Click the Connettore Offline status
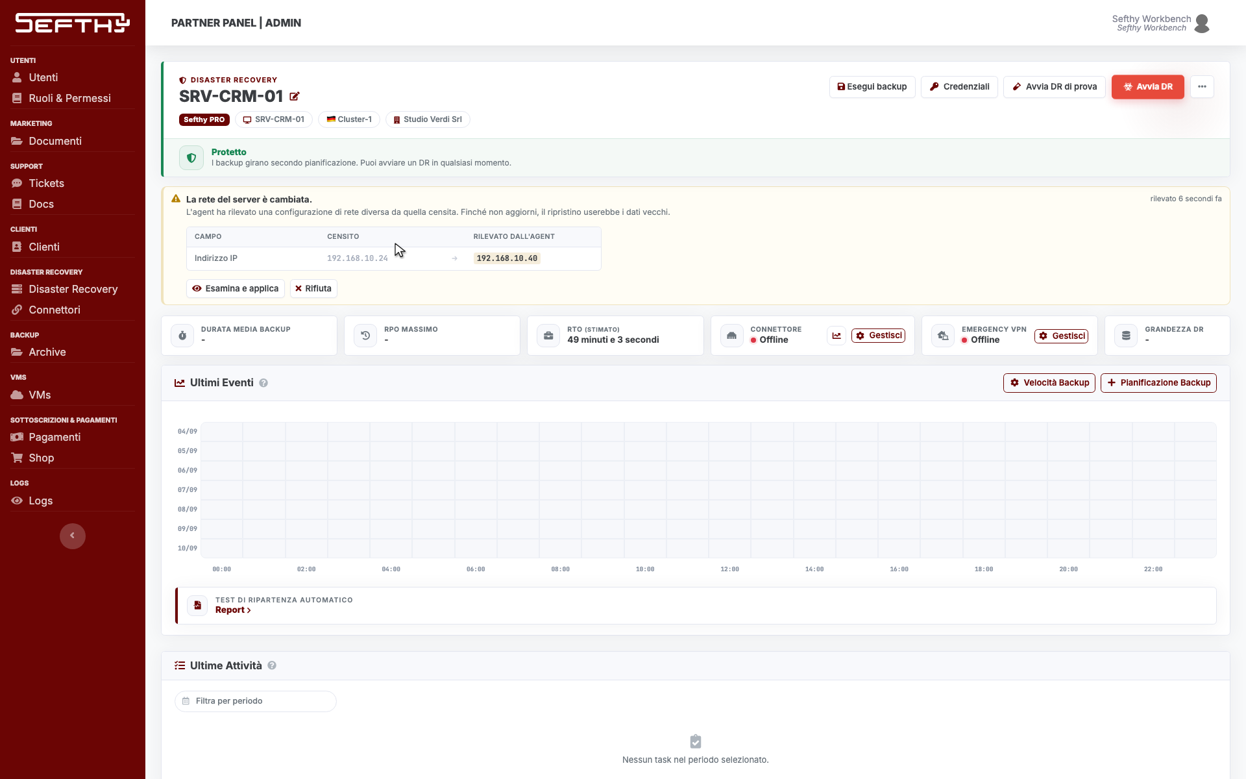This screenshot has width=1246, height=779. point(770,340)
